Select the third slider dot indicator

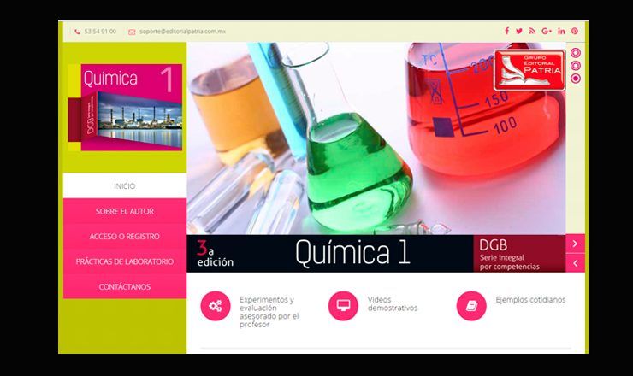(576, 79)
